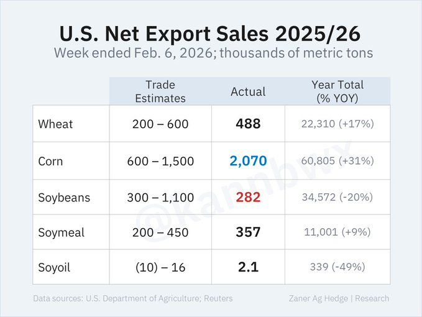The height and width of the screenshot is (317, 422).
Task: Select the Corn row label
Action: (x=51, y=161)
